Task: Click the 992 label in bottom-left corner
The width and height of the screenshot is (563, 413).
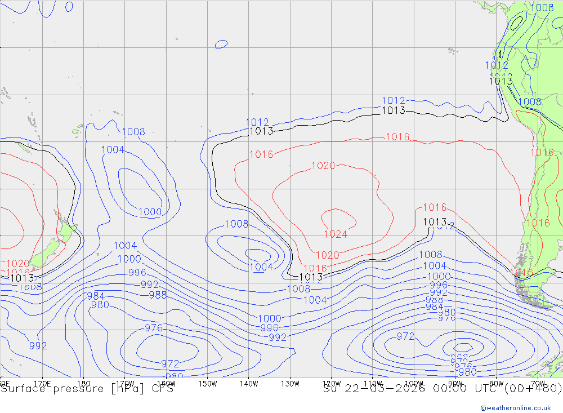Action: click(x=38, y=346)
